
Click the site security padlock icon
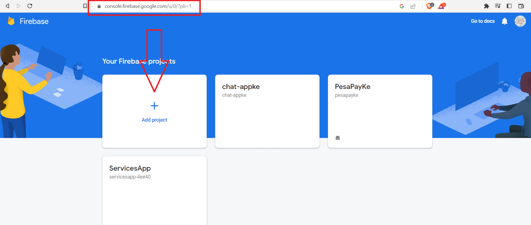coord(99,7)
